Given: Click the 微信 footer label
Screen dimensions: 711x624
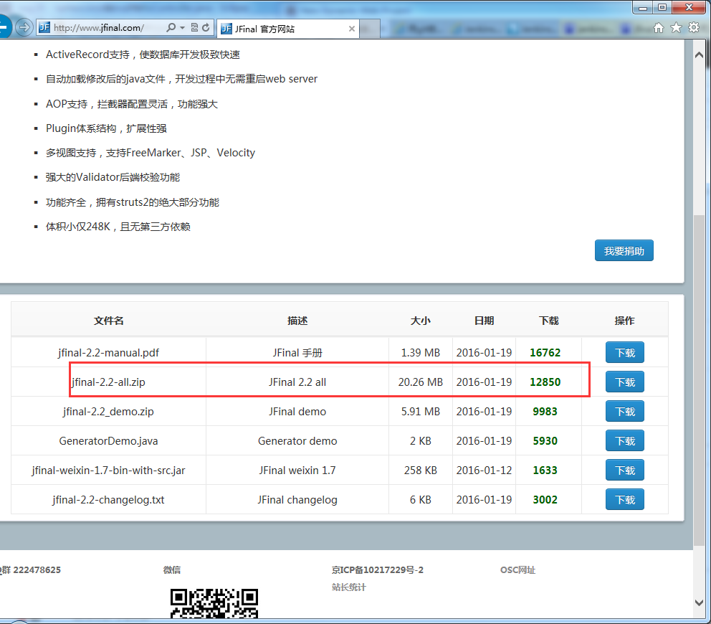Looking at the screenshot, I should pyautogui.click(x=172, y=570).
